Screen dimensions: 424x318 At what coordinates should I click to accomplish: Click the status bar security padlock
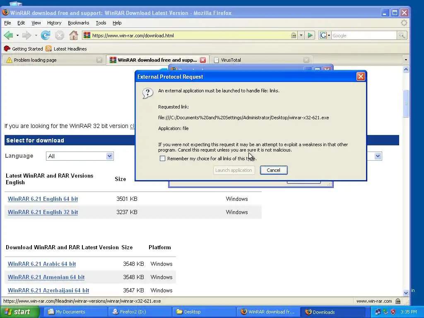click(398, 301)
